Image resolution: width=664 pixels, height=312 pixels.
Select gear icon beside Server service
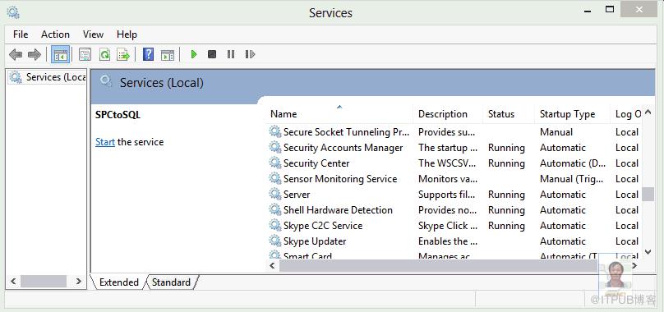click(275, 195)
